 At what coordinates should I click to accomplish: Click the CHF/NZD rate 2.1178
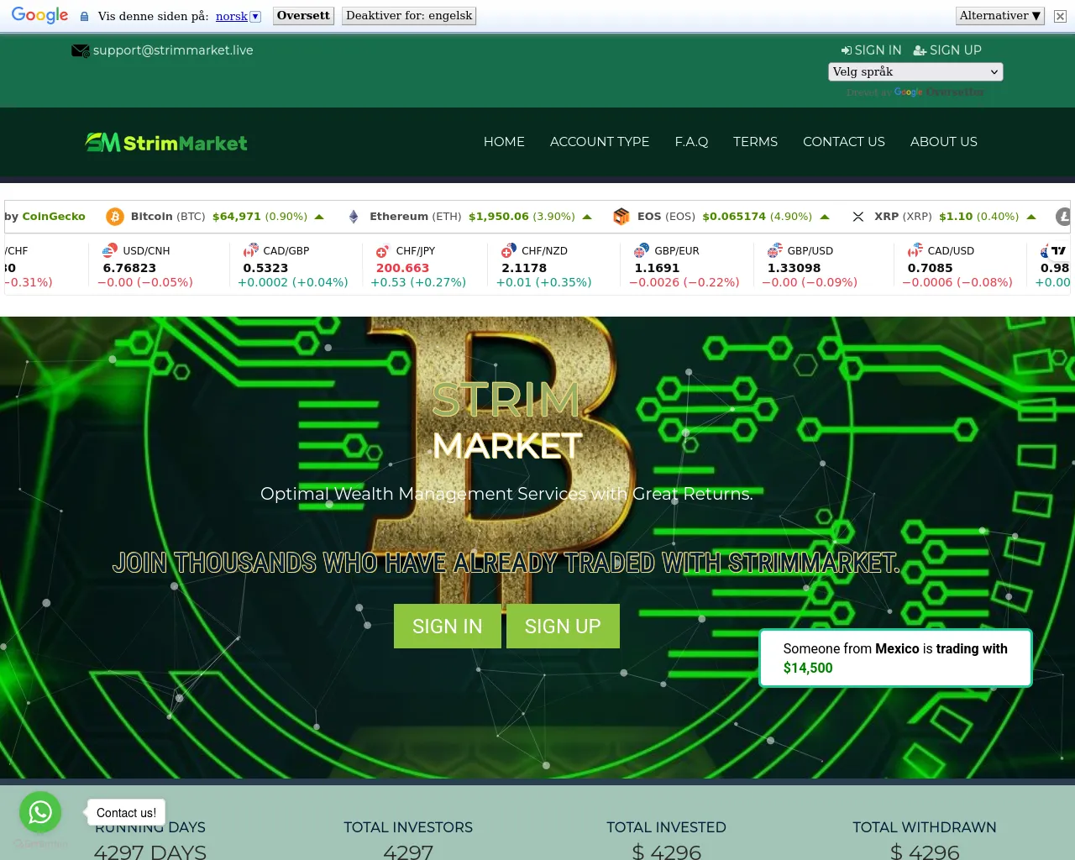[524, 268]
